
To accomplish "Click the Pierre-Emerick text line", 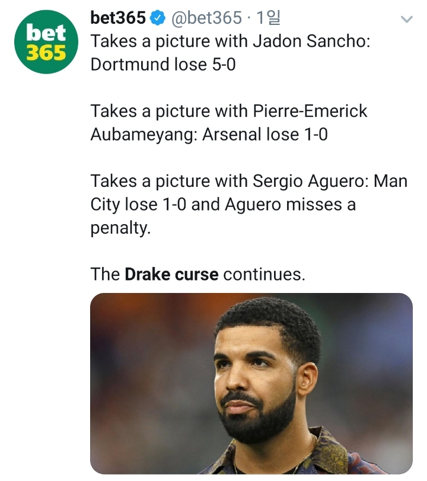I will 229,111.
